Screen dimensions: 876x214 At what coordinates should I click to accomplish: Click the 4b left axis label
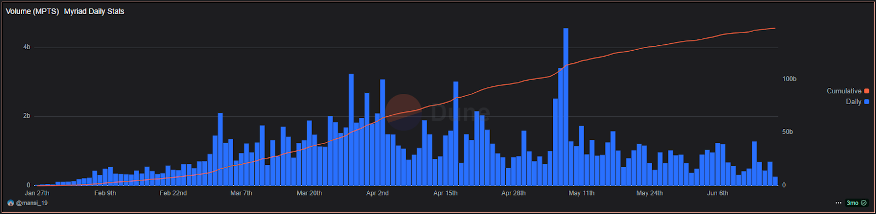coord(27,47)
